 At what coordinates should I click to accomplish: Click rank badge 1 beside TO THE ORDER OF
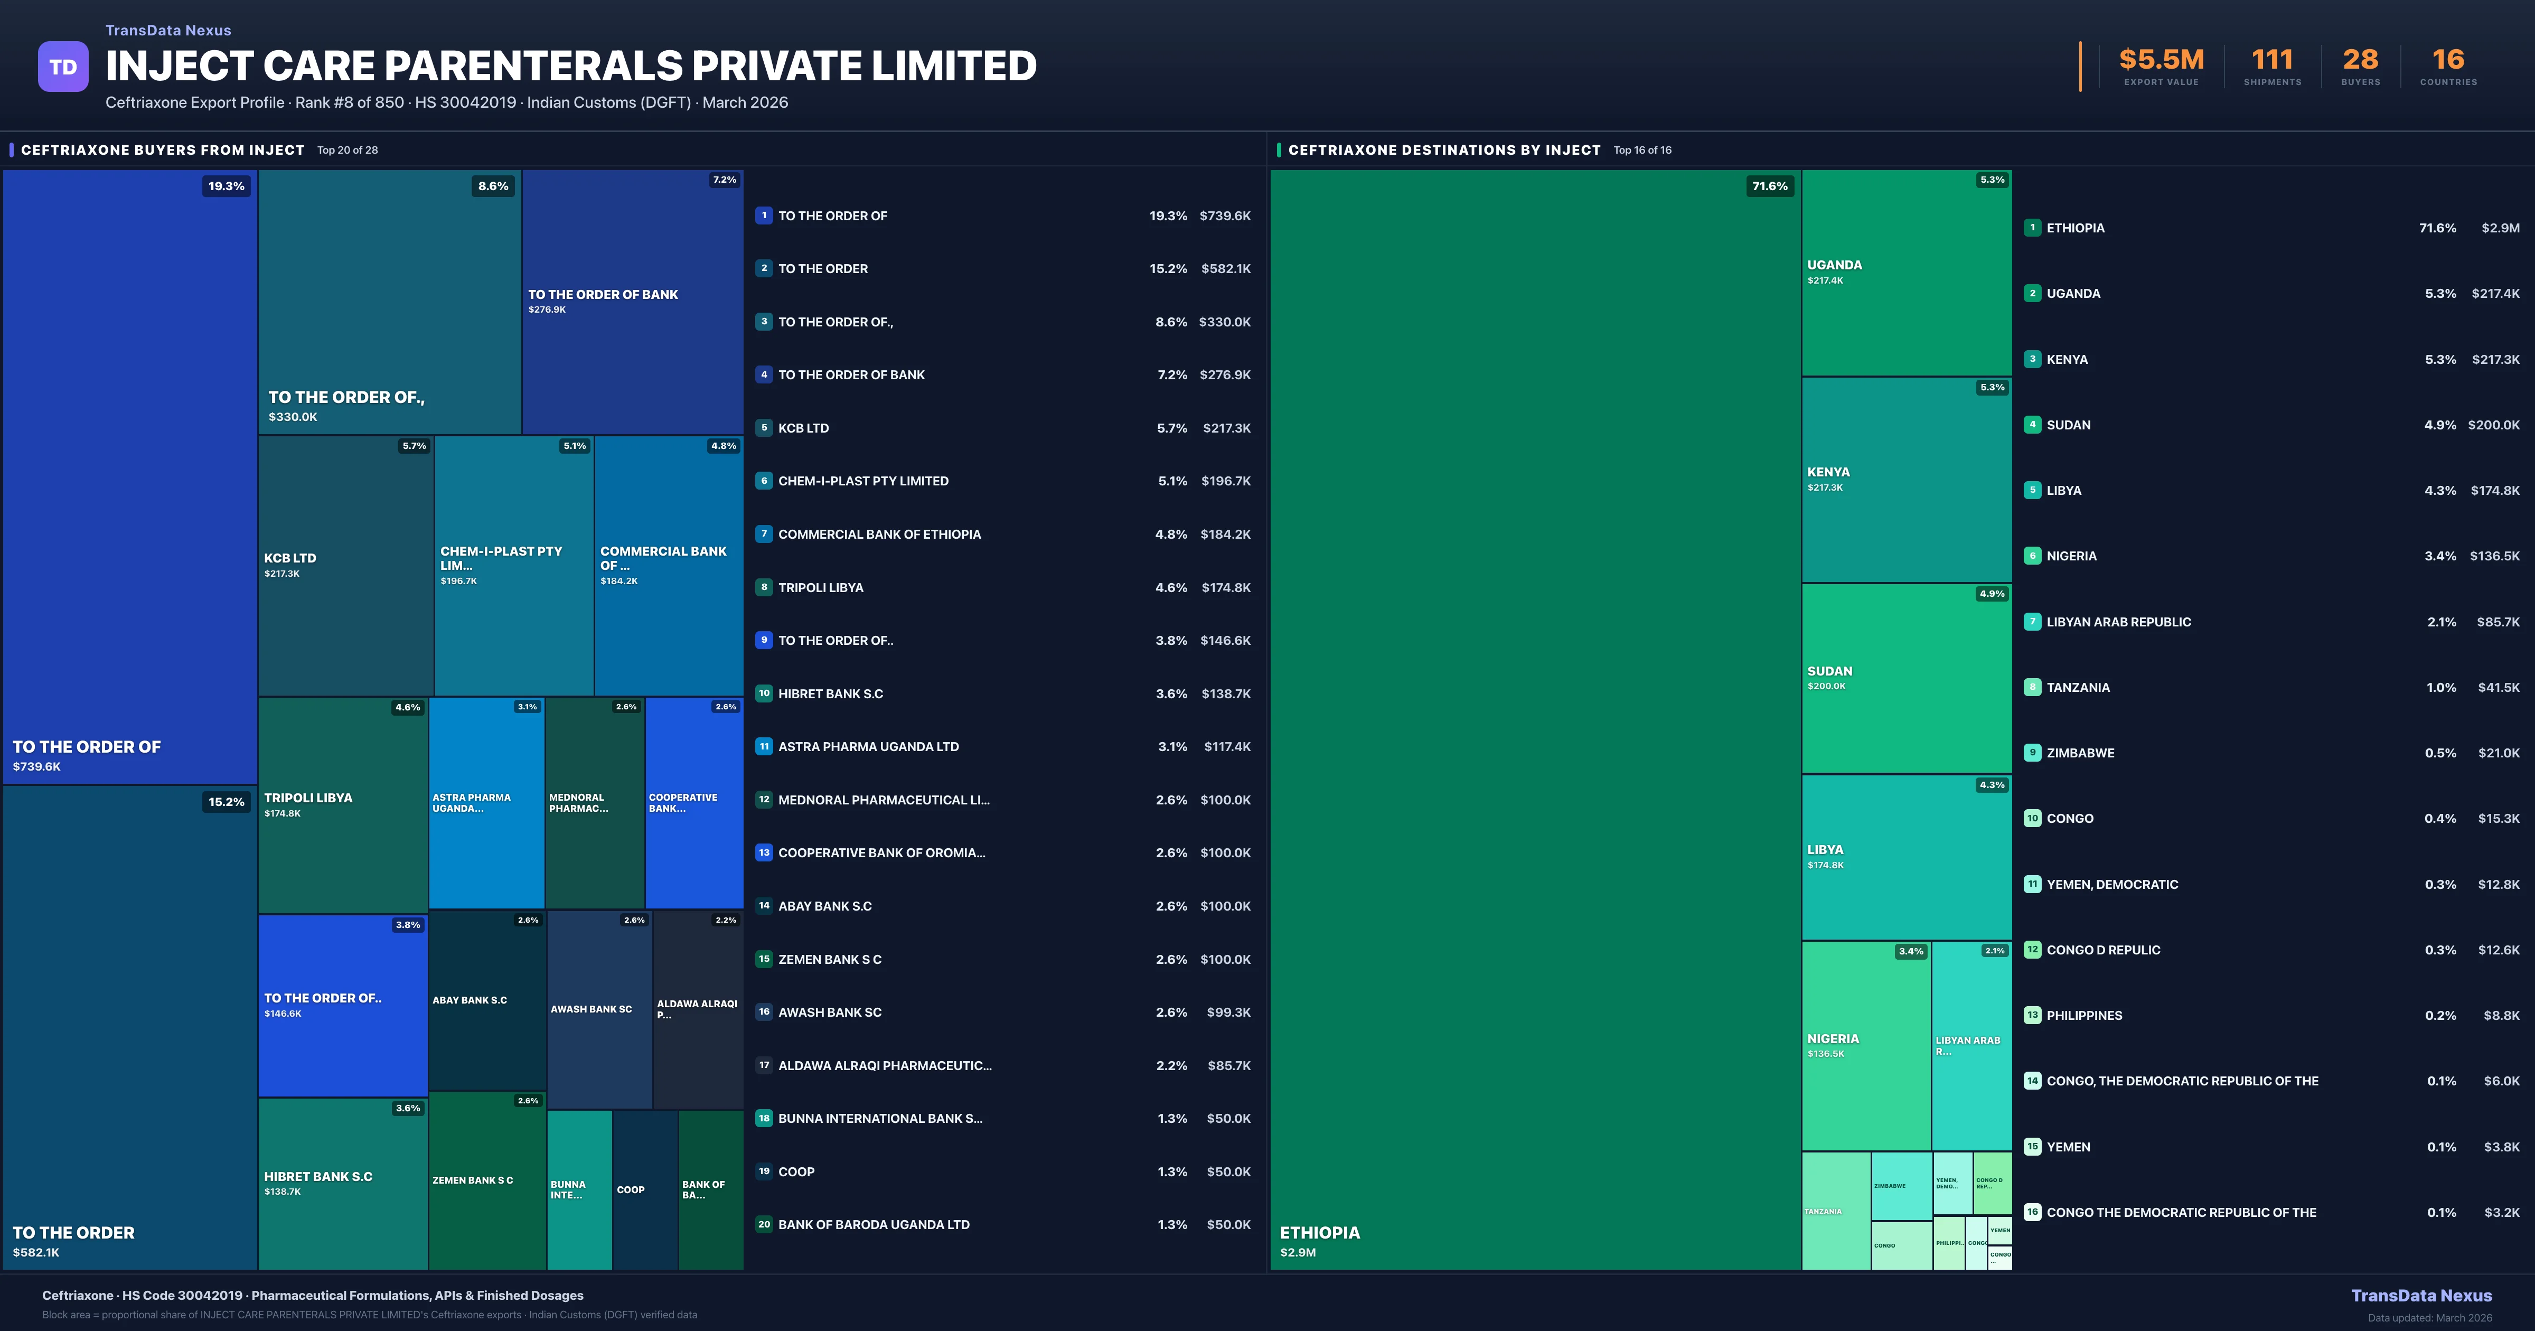[764, 215]
